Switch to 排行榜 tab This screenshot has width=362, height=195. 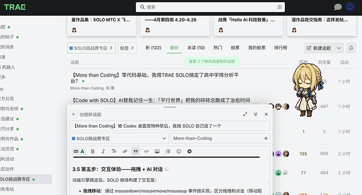[x=281, y=48]
